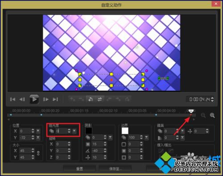This screenshot has height=176, width=223.
Task: Zoom out the keyframe timeline
Action: 203,115
